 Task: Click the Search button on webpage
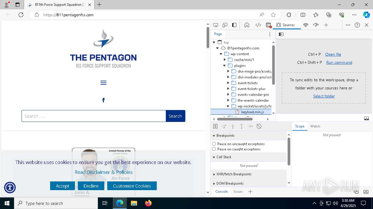coord(175,116)
